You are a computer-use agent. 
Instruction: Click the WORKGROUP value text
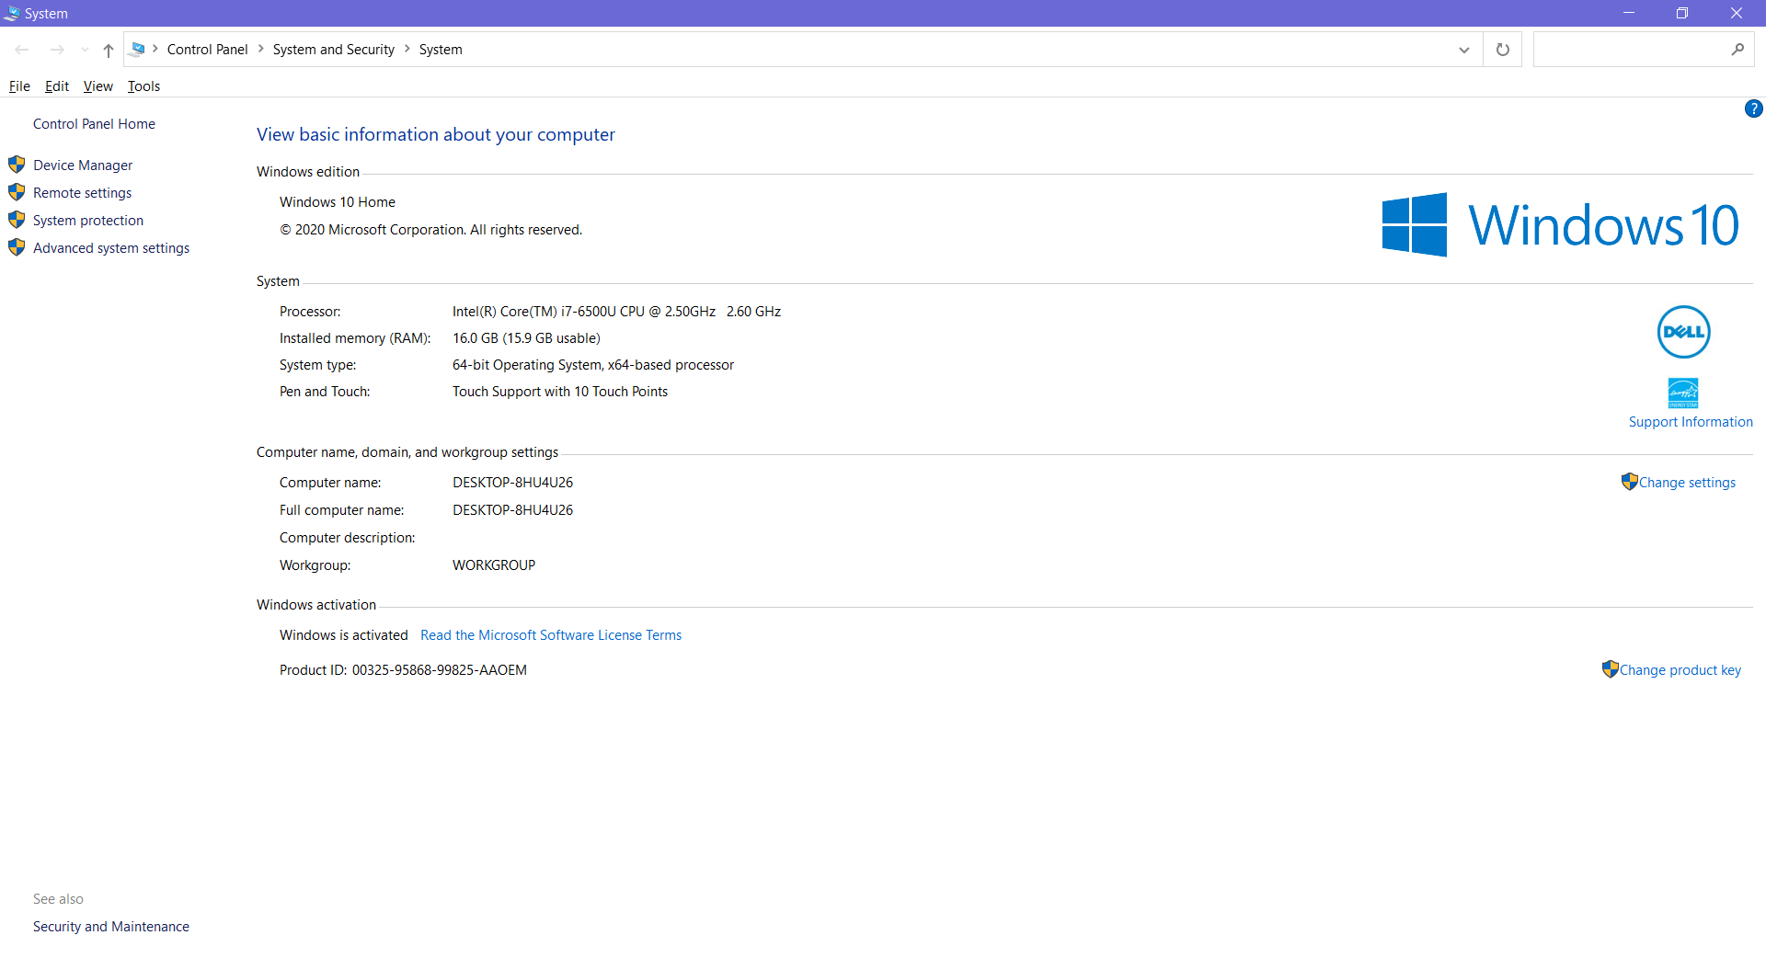coord(494,565)
